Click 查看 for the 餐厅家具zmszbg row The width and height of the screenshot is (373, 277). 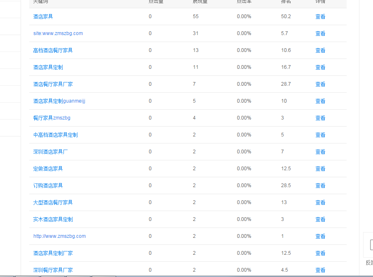click(320, 118)
